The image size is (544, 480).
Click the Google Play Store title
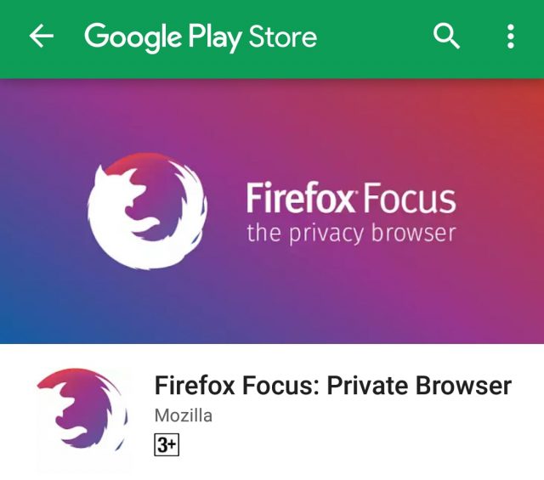(x=201, y=37)
